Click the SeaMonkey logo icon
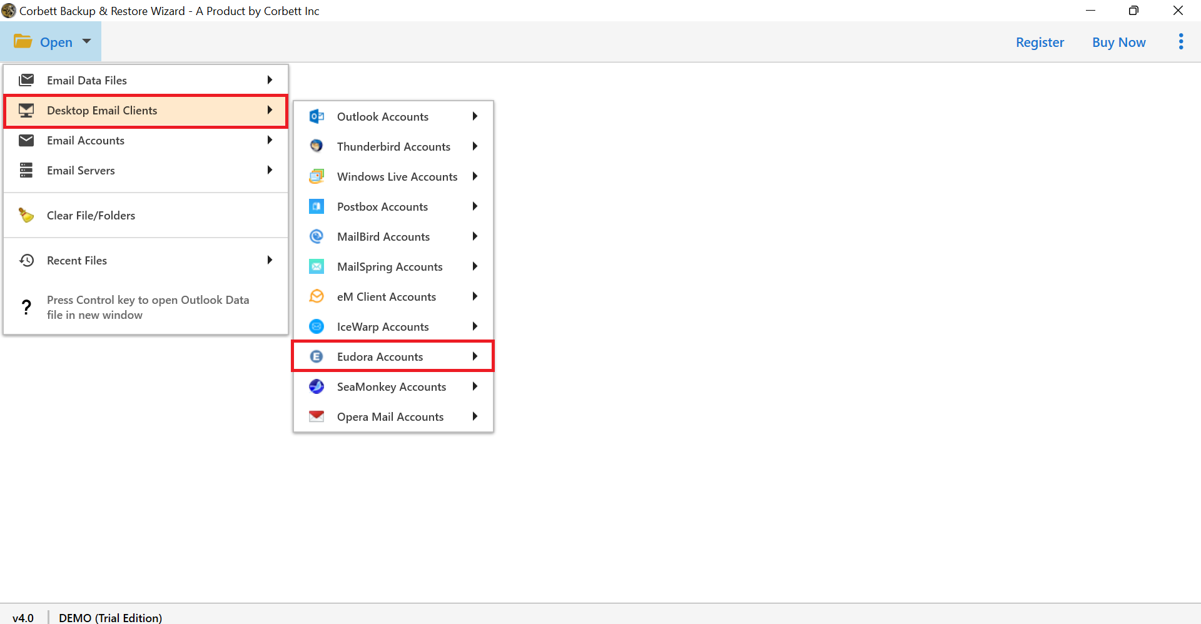 pos(317,386)
